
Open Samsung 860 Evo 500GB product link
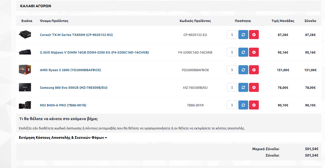tap(74, 87)
